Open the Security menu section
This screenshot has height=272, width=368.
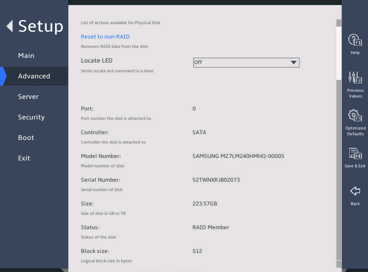pos(31,117)
